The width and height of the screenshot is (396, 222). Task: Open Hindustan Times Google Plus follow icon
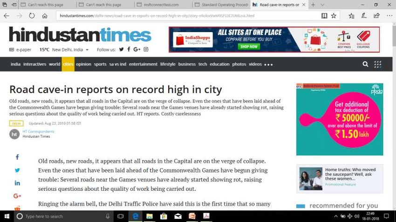click(x=137, y=49)
